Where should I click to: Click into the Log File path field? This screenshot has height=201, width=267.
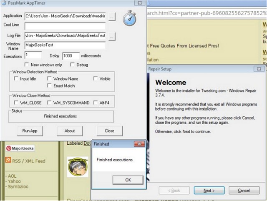click(65, 36)
